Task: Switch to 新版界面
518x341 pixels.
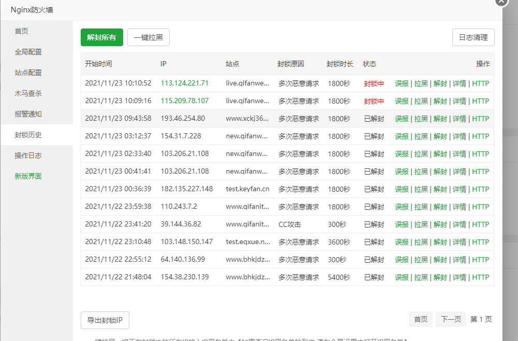Action: click(28, 176)
